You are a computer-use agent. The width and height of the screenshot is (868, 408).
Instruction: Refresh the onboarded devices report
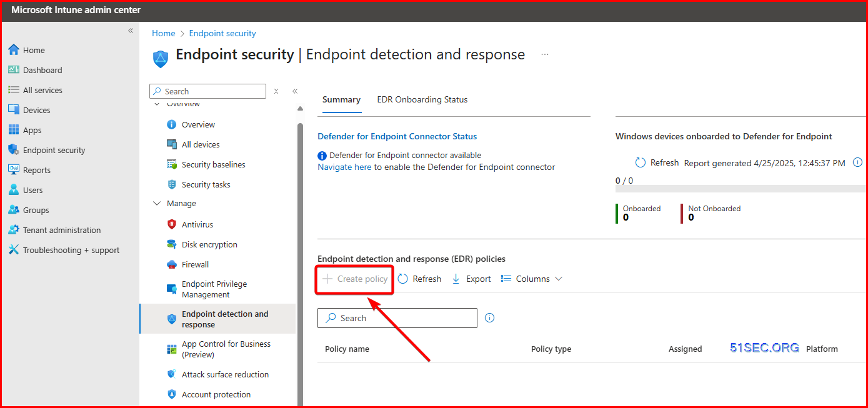[657, 162]
